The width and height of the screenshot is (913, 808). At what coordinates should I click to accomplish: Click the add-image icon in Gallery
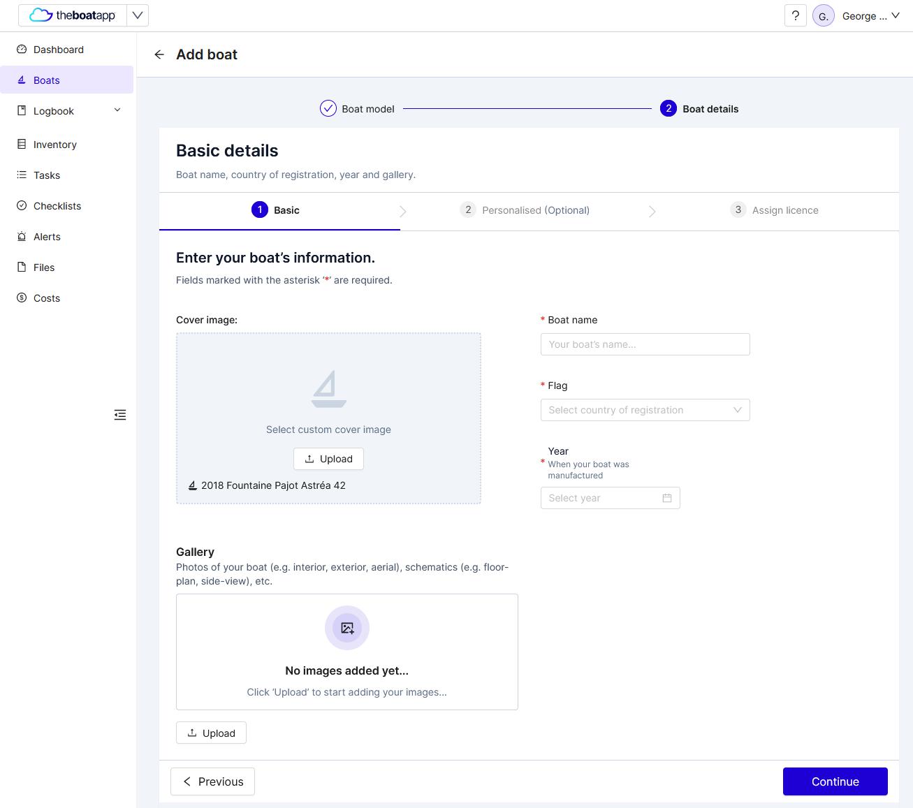click(347, 628)
